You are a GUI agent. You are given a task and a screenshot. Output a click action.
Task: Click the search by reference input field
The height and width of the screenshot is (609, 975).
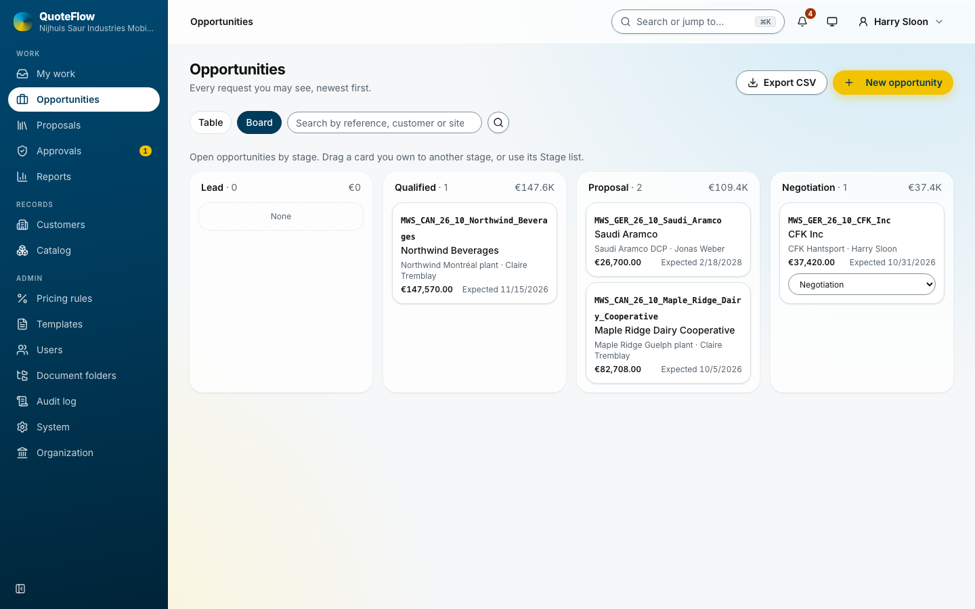(385, 122)
